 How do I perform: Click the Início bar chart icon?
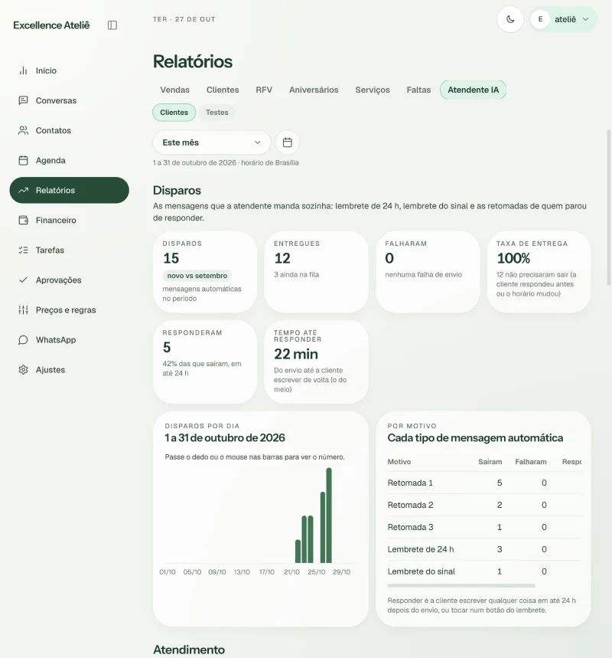coord(24,70)
